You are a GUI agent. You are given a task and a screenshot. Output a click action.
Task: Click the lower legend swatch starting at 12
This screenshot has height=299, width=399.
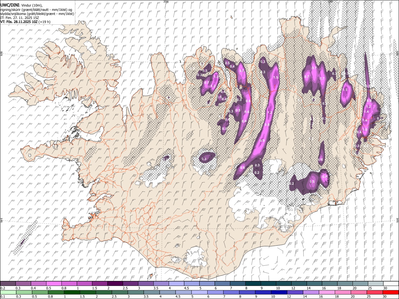pos(294,292)
